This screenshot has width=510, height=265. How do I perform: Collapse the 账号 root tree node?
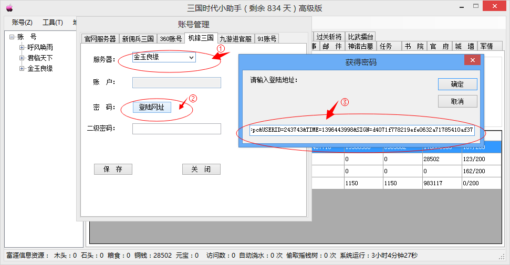tap(12, 37)
